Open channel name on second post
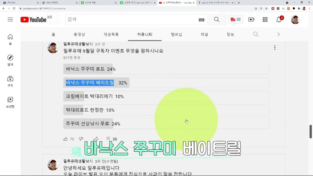Viewport: 313px width, 176px height. (78, 161)
